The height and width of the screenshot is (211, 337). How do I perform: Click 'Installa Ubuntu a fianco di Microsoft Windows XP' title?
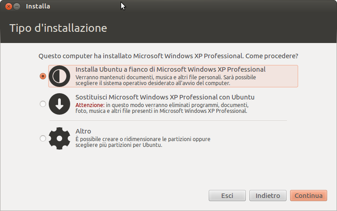click(x=170, y=69)
